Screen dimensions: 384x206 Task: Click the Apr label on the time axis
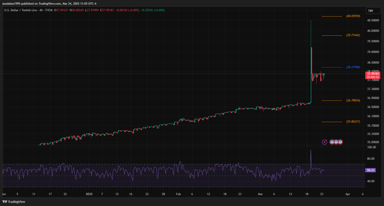tap(348, 194)
